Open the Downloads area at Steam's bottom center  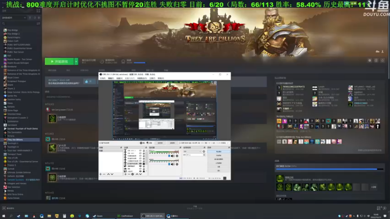tap(195, 207)
